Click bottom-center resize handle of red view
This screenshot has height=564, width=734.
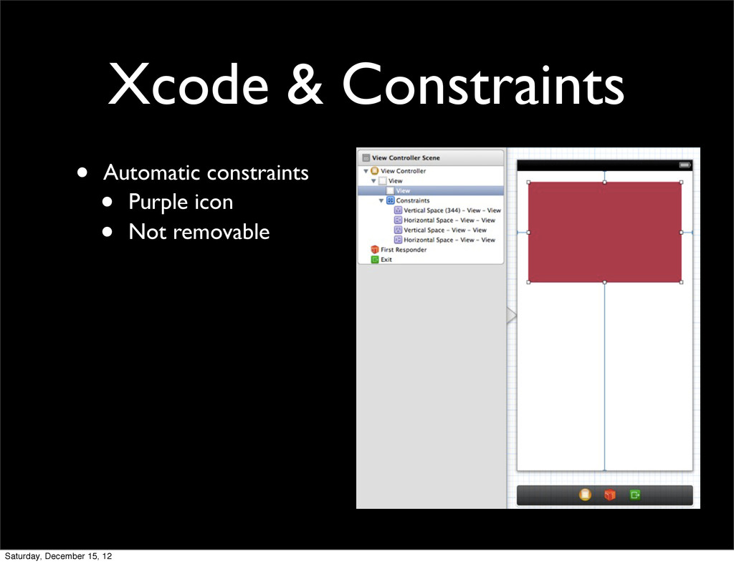[x=605, y=282]
